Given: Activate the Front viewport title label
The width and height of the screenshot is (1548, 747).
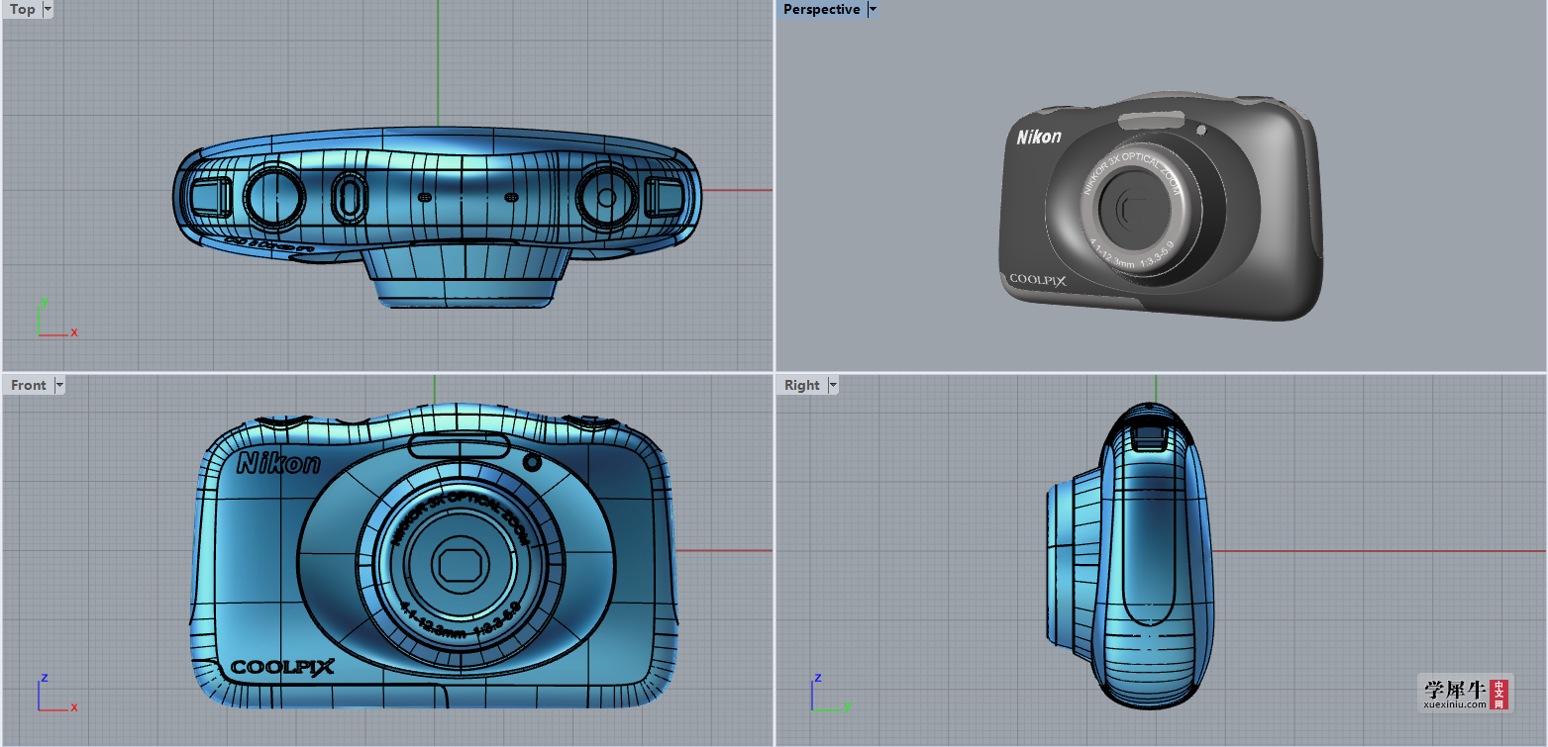Looking at the screenshot, I should coord(28,385).
